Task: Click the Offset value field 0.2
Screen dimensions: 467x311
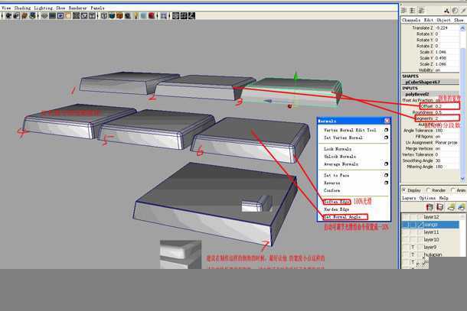Action: click(447, 106)
